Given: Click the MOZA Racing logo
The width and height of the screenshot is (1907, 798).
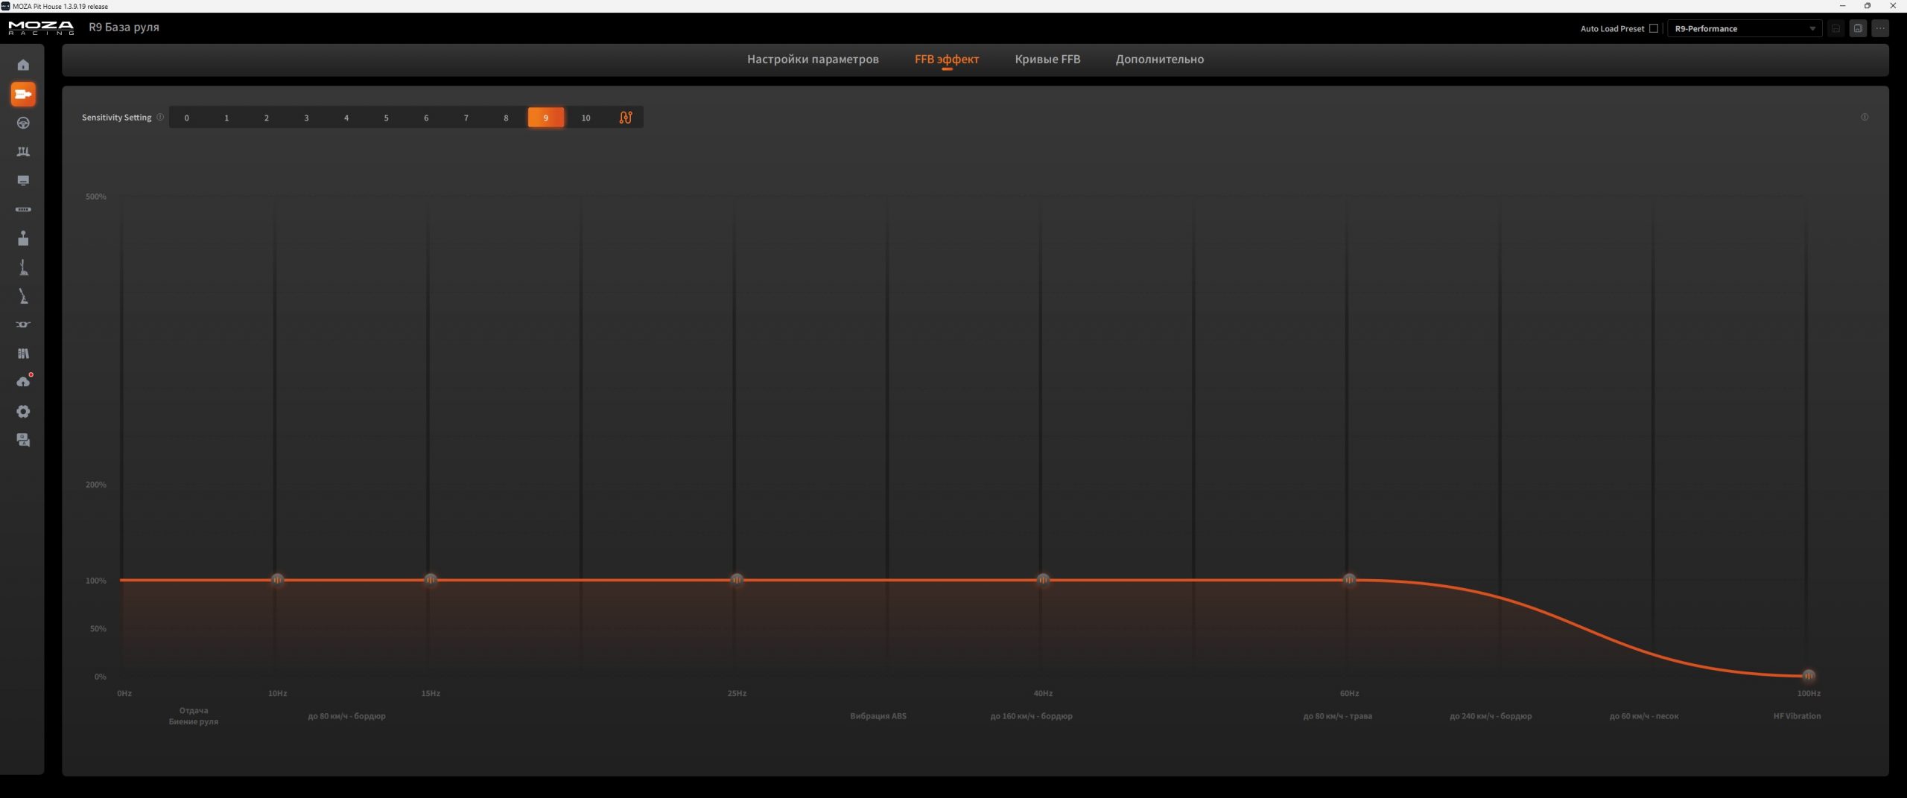Looking at the screenshot, I should click(x=41, y=28).
